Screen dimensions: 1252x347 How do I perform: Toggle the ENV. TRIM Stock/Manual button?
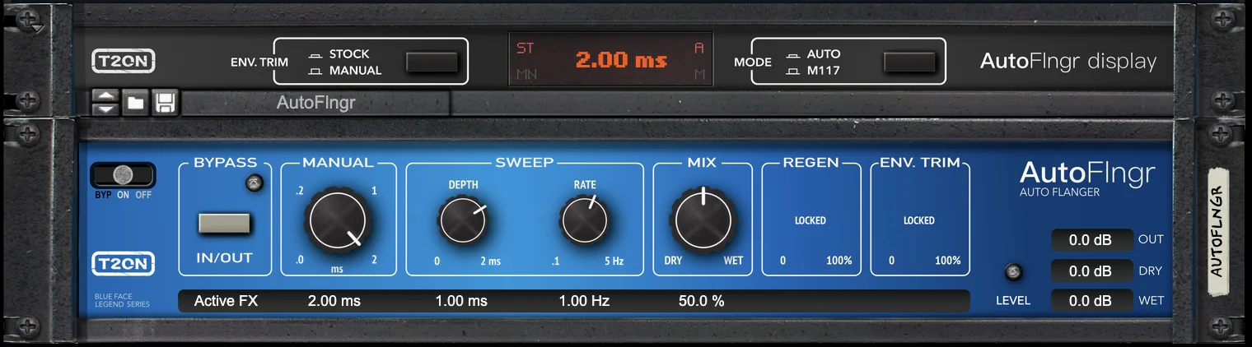click(432, 62)
